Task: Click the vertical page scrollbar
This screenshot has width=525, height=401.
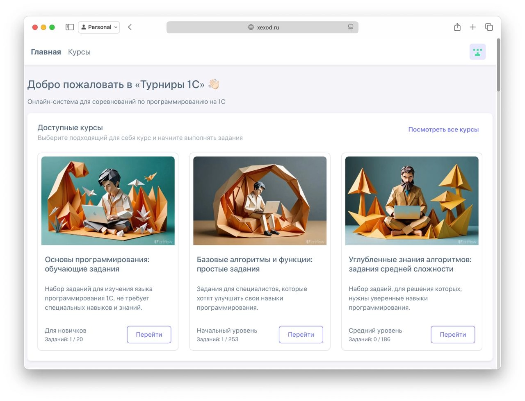Action: pos(498,66)
